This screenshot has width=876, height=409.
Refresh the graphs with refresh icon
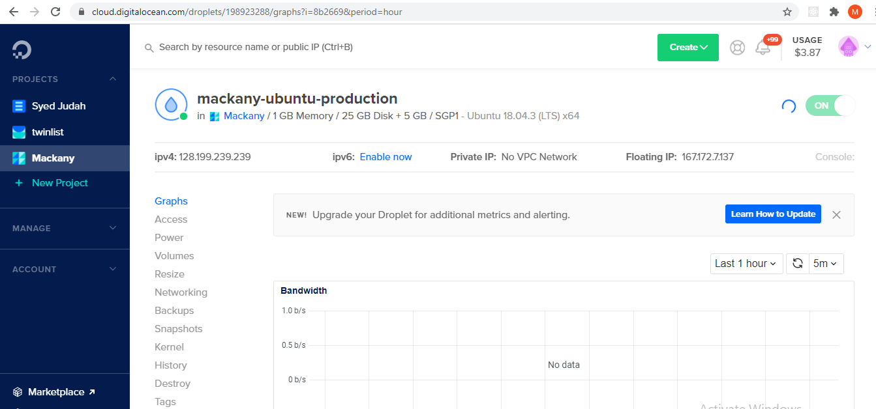[x=798, y=264]
